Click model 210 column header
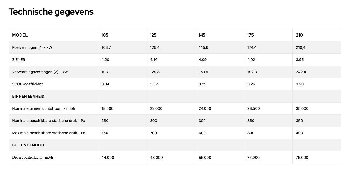 [299, 35]
